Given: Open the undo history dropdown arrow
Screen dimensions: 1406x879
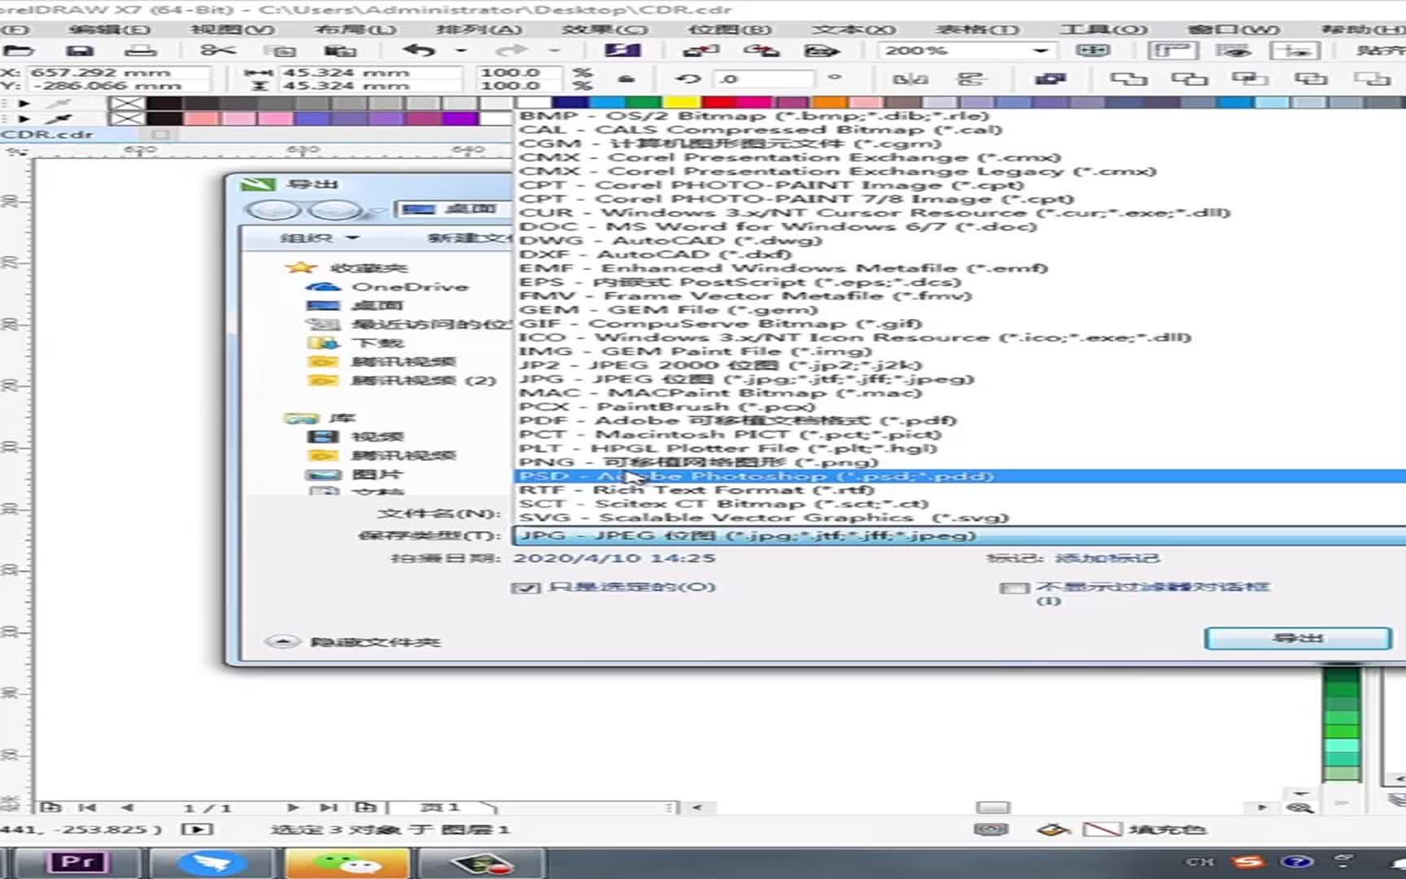Looking at the screenshot, I should [x=461, y=50].
